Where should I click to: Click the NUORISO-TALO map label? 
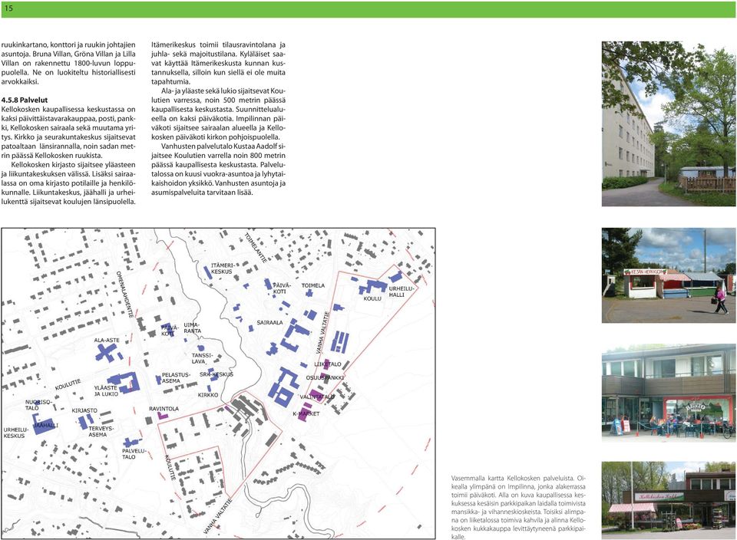tap(38, 405)
